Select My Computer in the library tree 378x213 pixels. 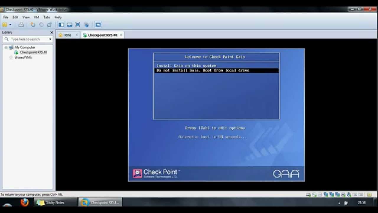pyautogui.click(x=25, y=47)
